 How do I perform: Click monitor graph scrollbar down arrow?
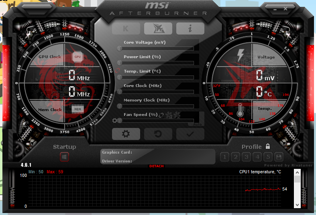click(297, 205)
